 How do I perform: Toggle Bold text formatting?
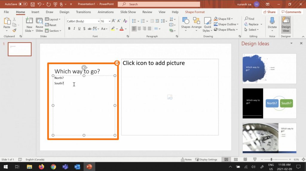tap(69, 29)
